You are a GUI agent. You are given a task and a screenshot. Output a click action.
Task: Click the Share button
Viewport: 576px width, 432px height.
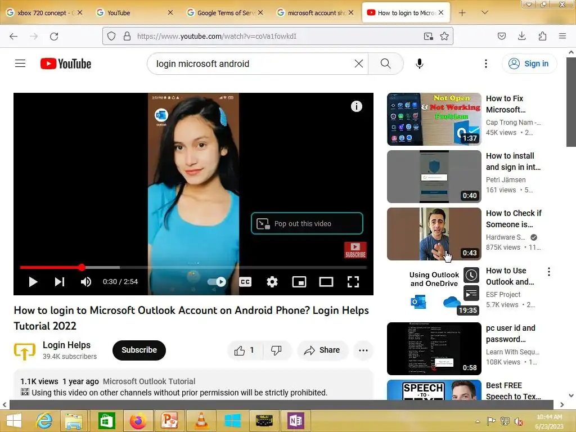322,350
